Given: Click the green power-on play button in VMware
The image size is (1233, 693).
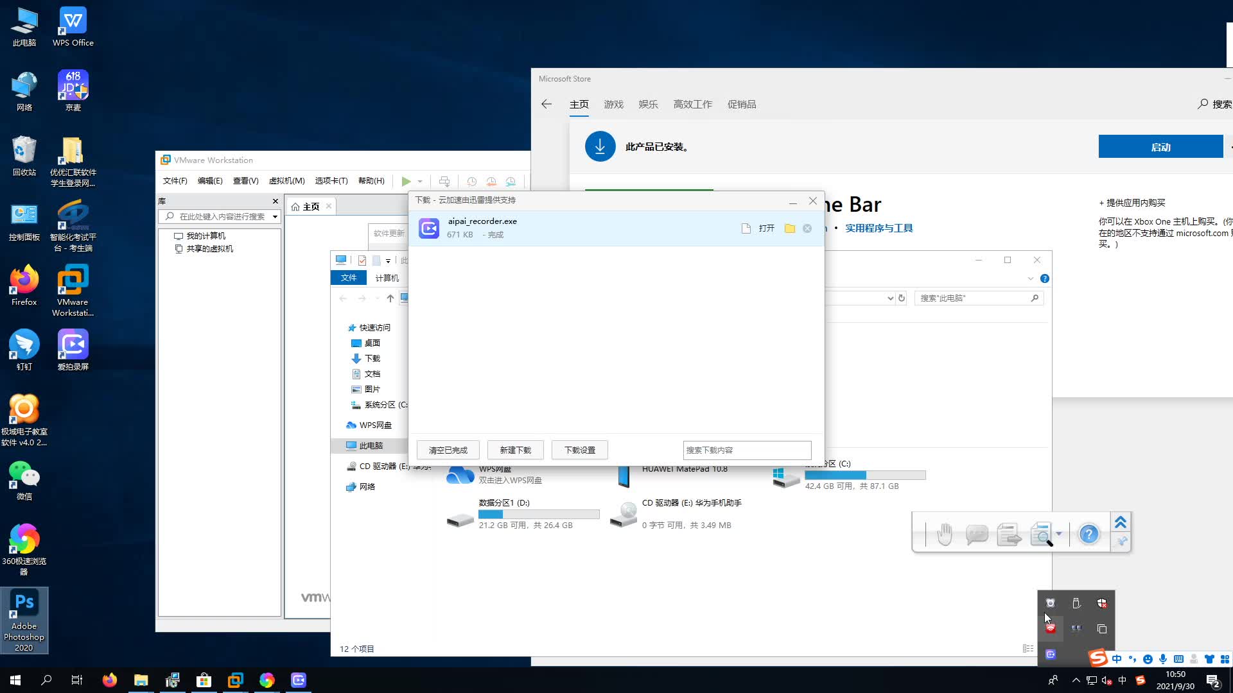Looking at the screenshot, I should click(406, 182).
